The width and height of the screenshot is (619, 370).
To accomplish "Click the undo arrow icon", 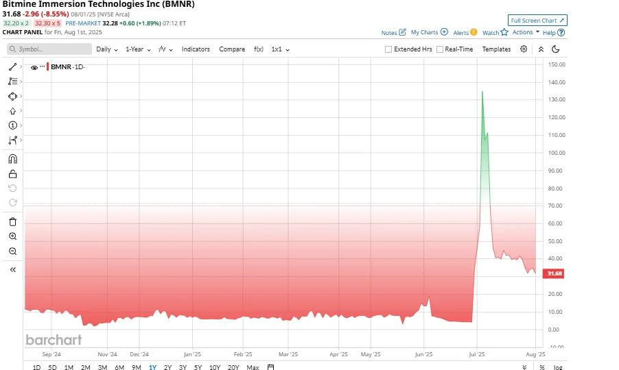I will [x=12, y=188].
